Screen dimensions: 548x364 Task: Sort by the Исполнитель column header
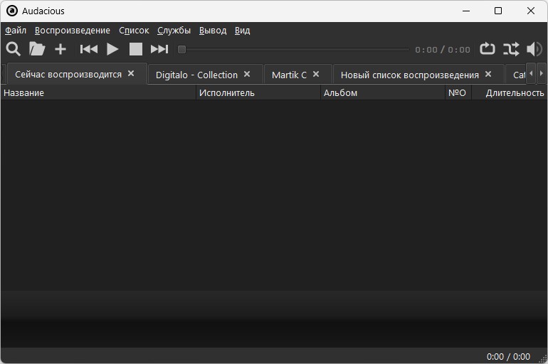pyautogui.click(x=258, y=93)
